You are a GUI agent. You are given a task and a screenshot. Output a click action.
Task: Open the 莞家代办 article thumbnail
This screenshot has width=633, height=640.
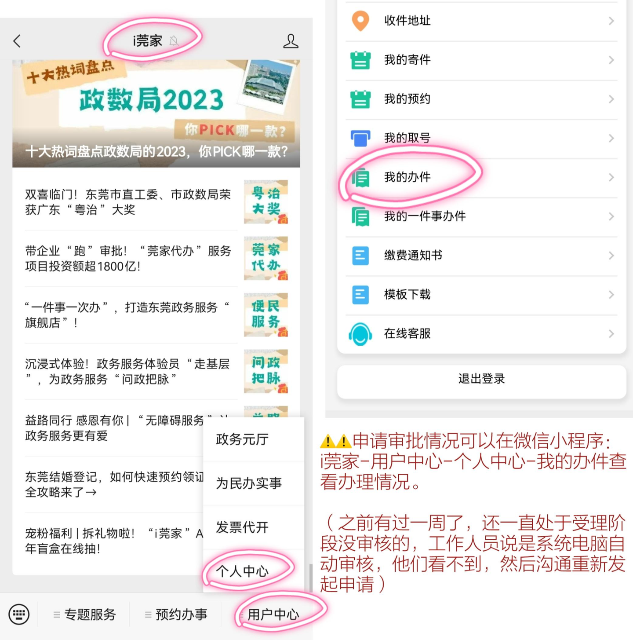tap(266, 258)
